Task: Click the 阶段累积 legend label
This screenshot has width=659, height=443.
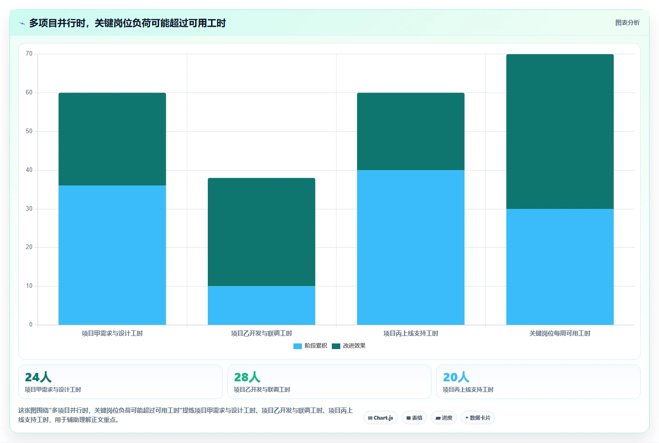Action: tap(316, 346)
